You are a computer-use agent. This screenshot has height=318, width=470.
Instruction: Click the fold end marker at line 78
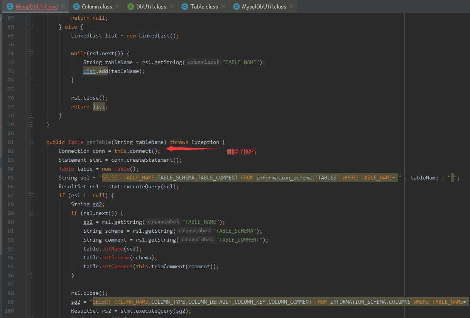coord(31,116)
